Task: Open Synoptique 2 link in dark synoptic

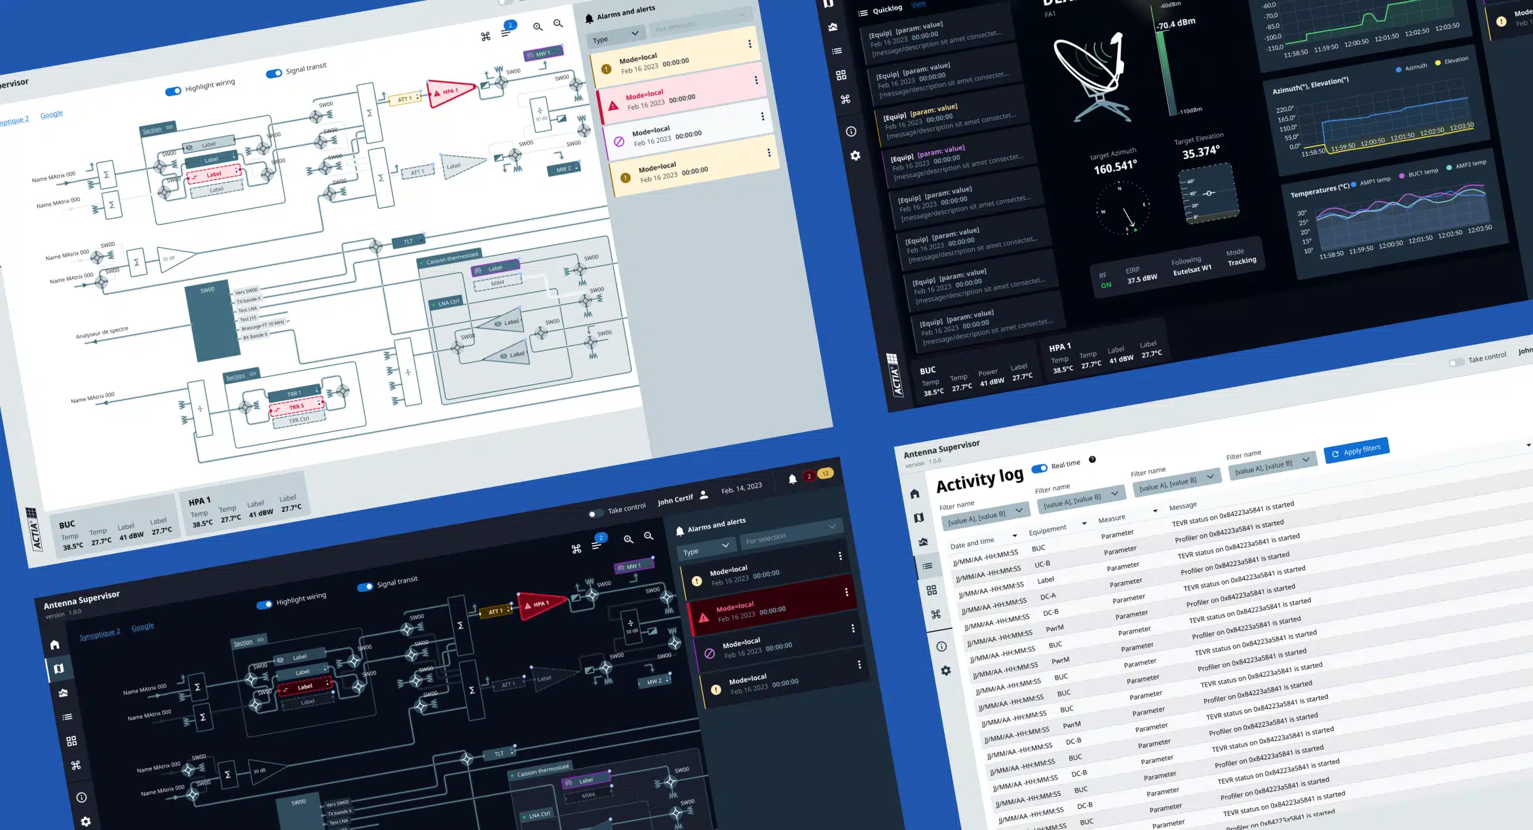Action: click(100, 634)
